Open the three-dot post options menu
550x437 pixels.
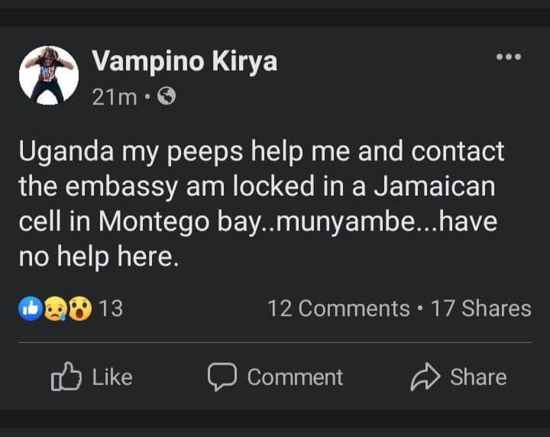[x=508, y=57]
